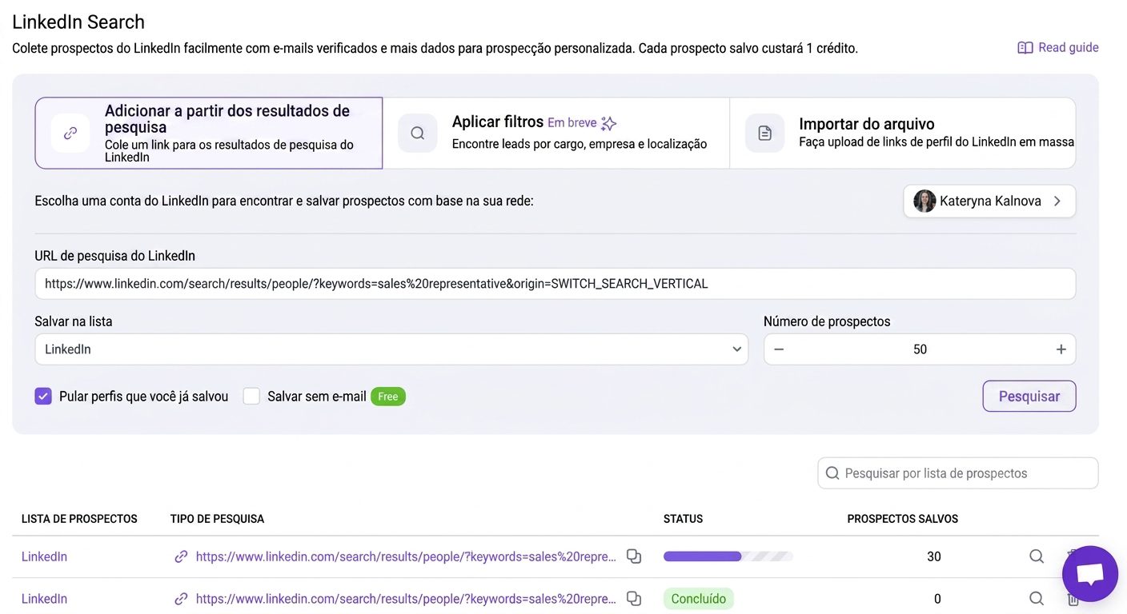
Task: Select the Importar do arquivo tab
Action: tap(903, 133)
